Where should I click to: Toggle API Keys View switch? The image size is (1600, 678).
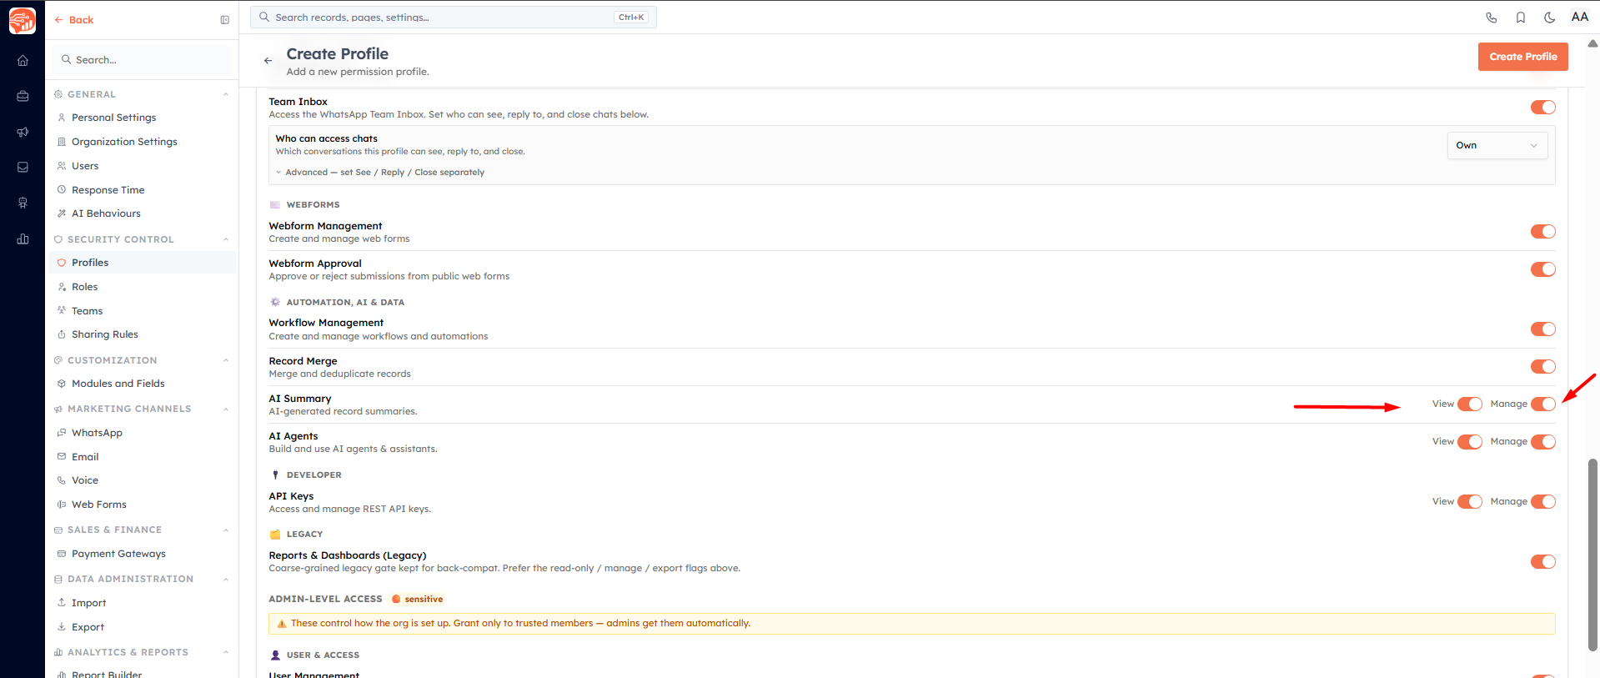click(x=1470, y=502)
